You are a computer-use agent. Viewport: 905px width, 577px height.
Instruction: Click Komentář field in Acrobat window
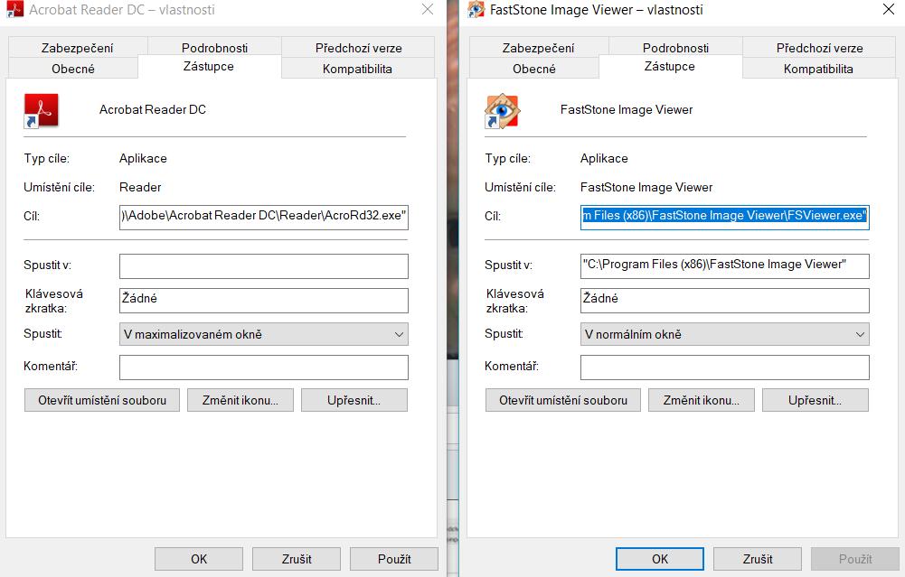264,368
